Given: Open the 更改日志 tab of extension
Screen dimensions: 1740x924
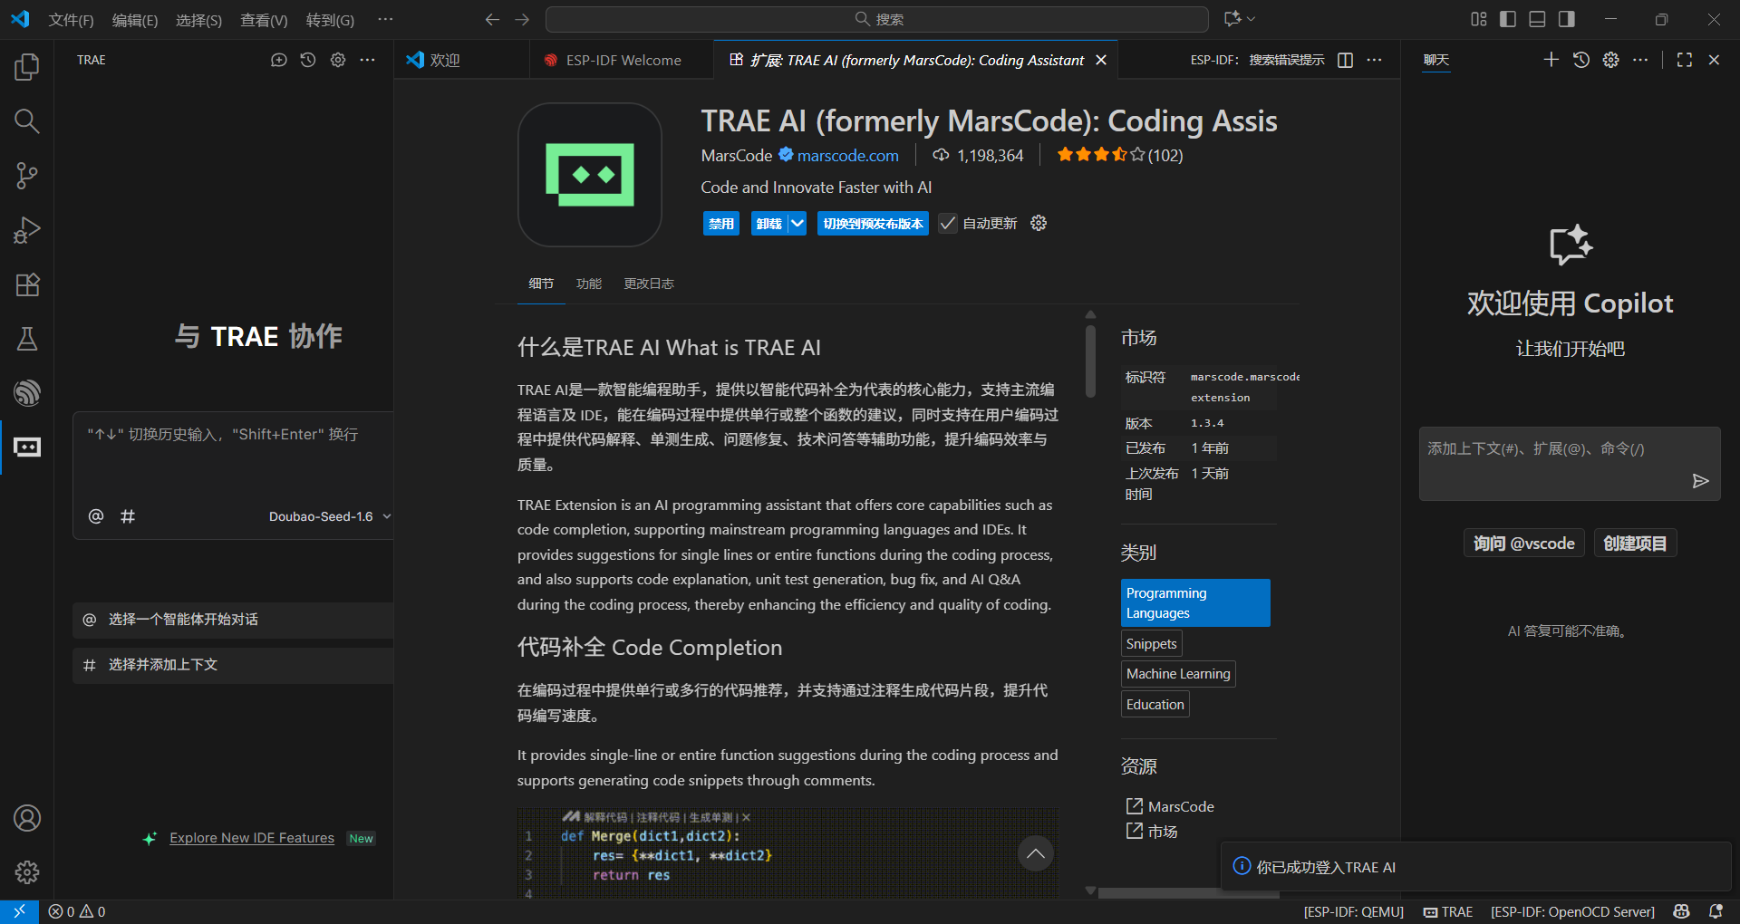Looking at the screenshot, I should [x=649, y=284].
